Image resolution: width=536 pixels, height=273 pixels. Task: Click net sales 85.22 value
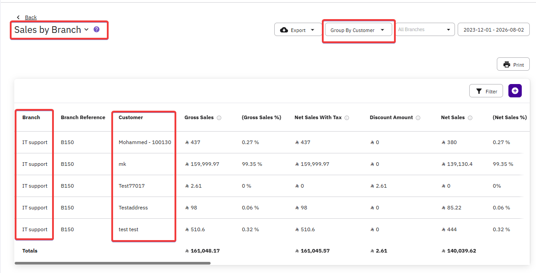tap(451, 208)
